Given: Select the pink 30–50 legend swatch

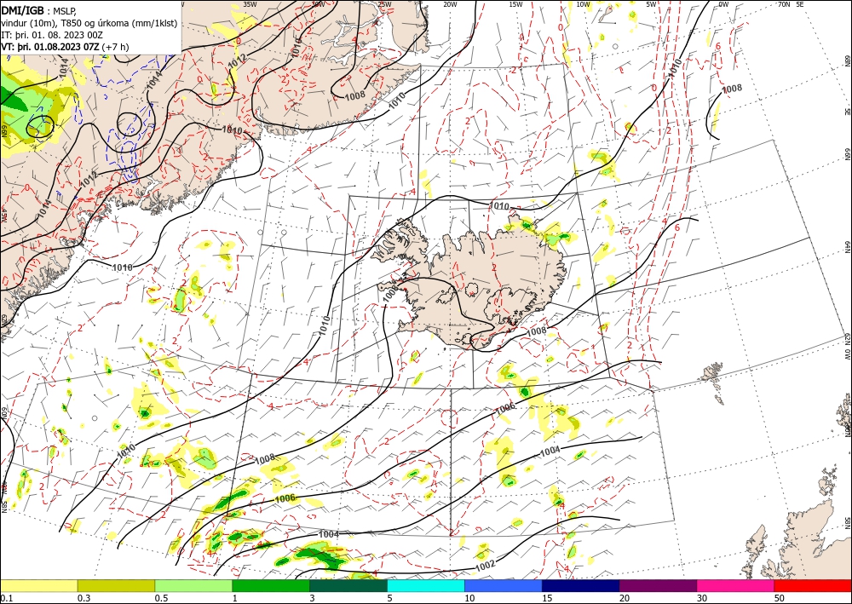Looking at the screenshot, I should tap(736, 585).
